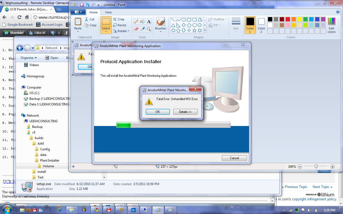Switch to the View ribbon tab

click(x=108, y=12)
